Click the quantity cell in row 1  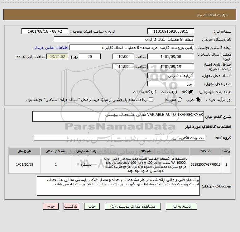[x=56, y=164]
